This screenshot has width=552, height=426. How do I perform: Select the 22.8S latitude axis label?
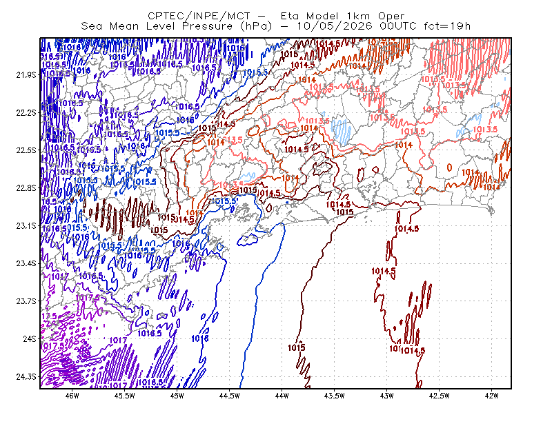click(26, 188)
